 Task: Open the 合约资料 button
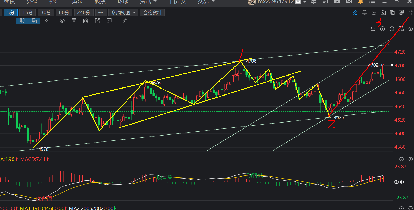[x=152, y=12]
